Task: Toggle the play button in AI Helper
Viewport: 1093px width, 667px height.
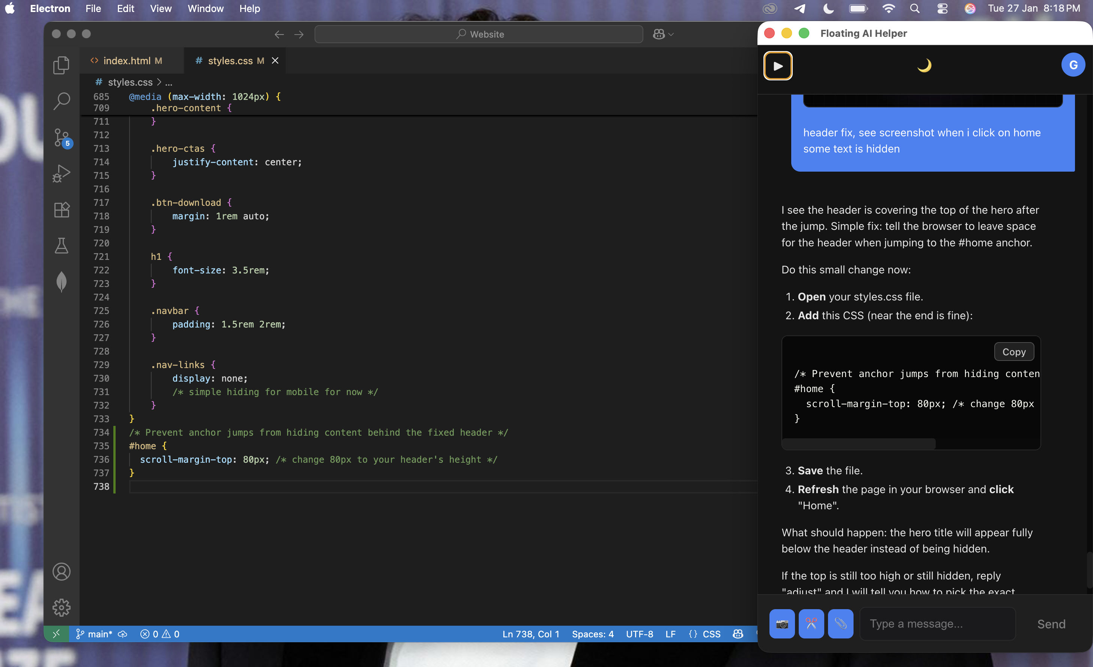Action: coord(778,66)
